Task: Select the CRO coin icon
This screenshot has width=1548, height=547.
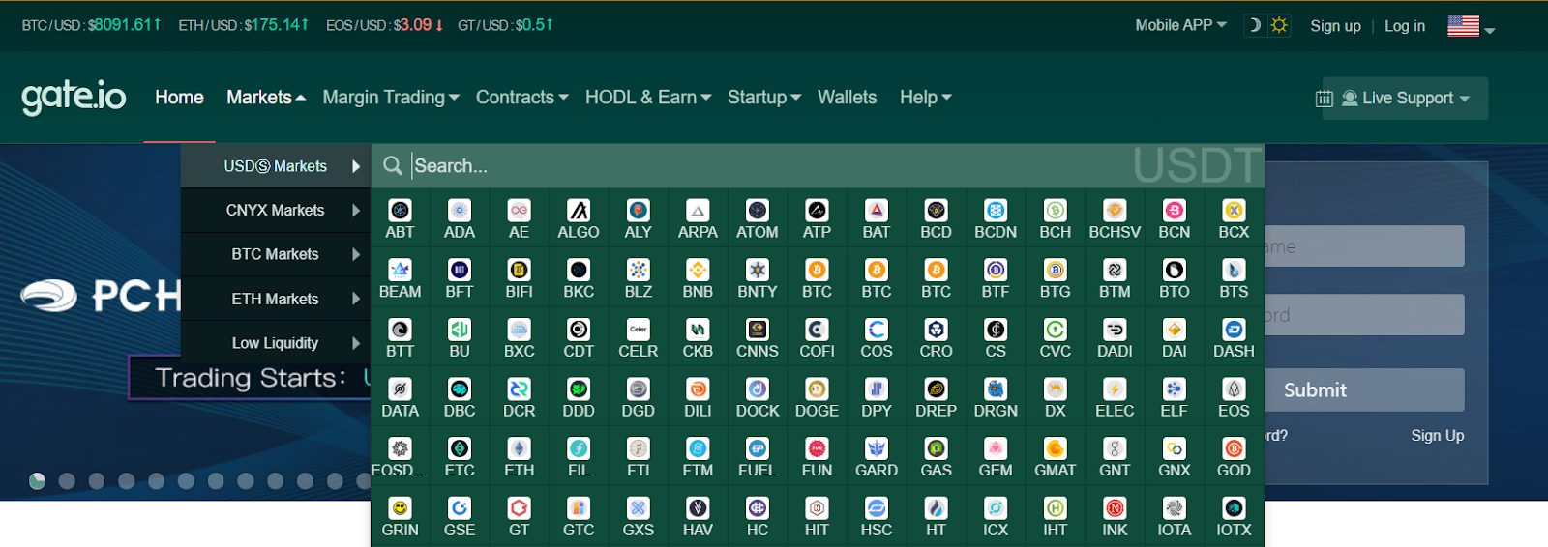Action: [x=936, y=330]
